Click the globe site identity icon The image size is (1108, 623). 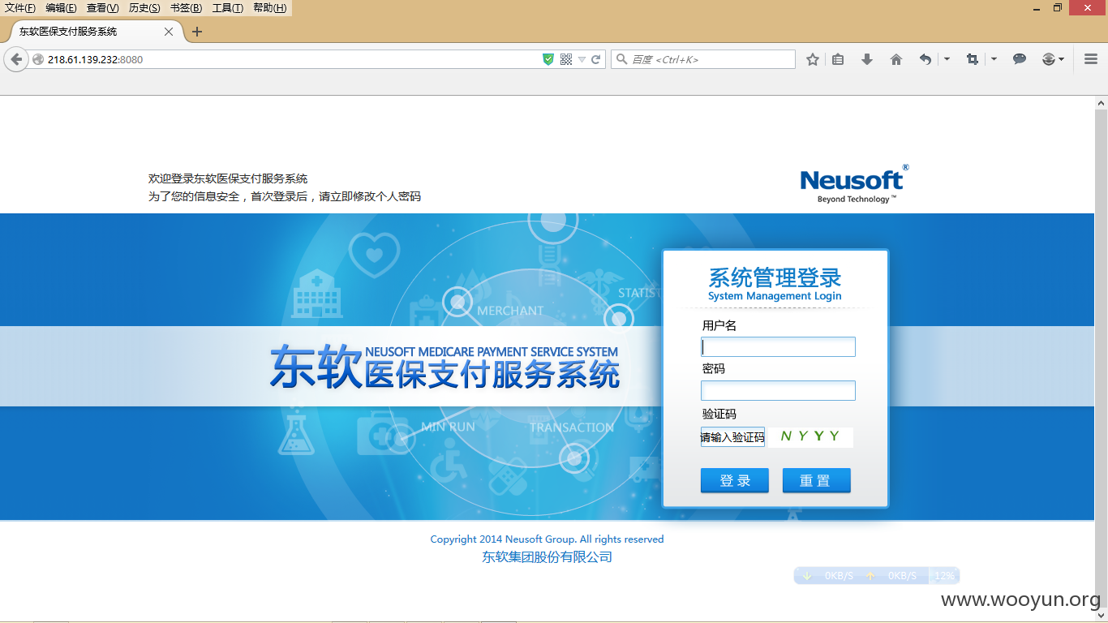point(37,59)
